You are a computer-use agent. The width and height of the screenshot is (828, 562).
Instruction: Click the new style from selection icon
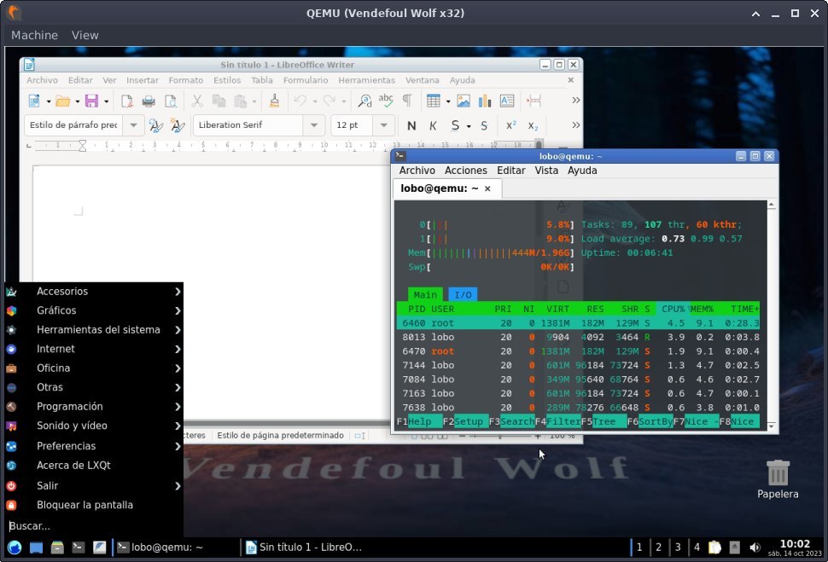(178, 125)
